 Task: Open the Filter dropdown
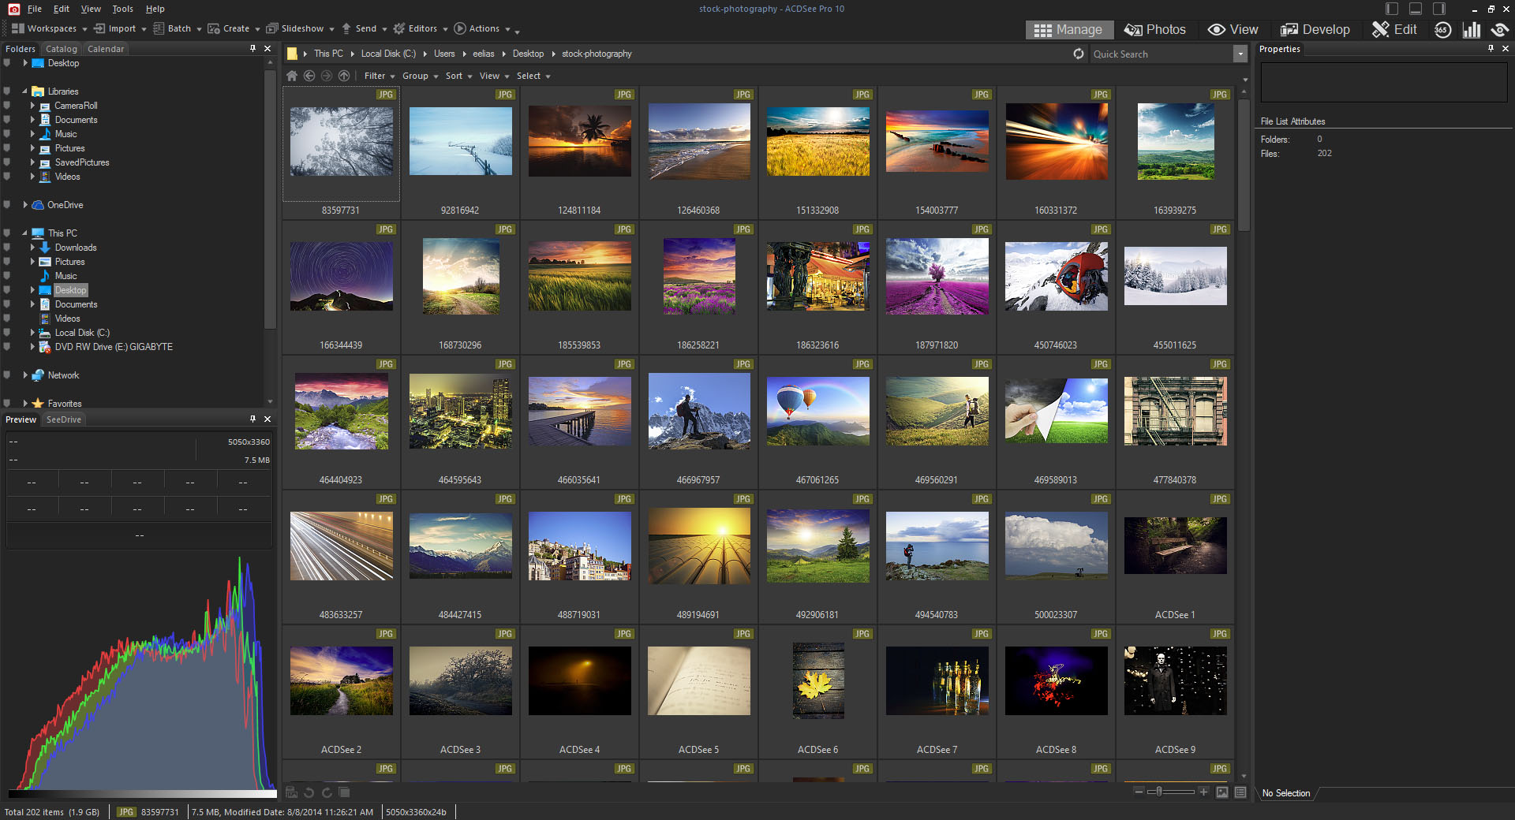379,76
